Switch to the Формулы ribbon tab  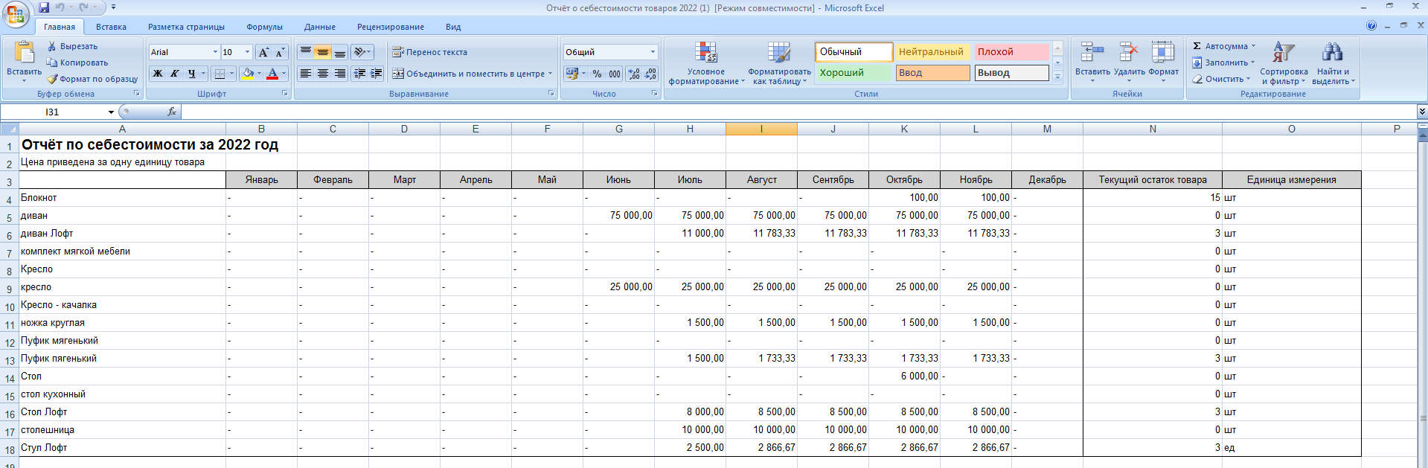[x=264, y=27]
